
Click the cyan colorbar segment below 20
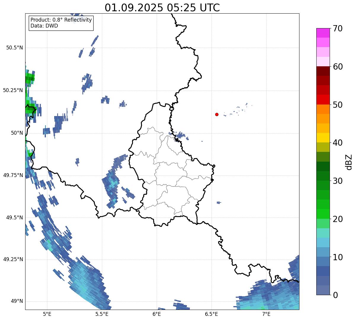click(323, 233)
